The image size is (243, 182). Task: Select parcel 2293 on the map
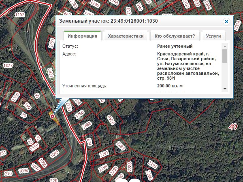pyautogui.click(x=153, y=165)
